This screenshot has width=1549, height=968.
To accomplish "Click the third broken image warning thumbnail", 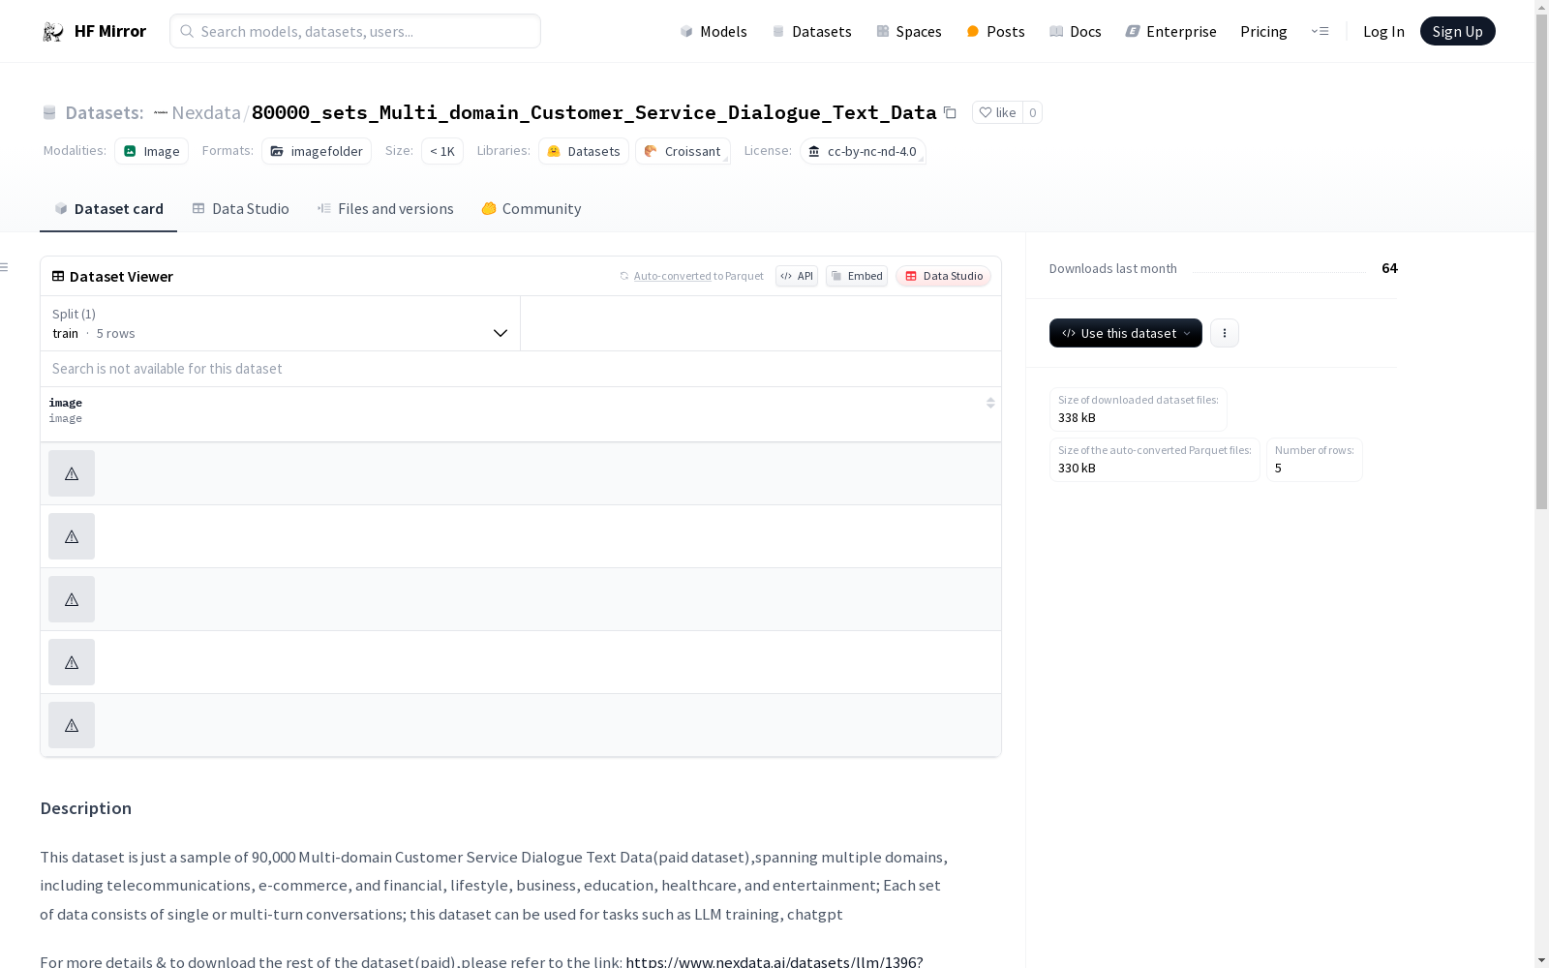I will coord(72,599).
